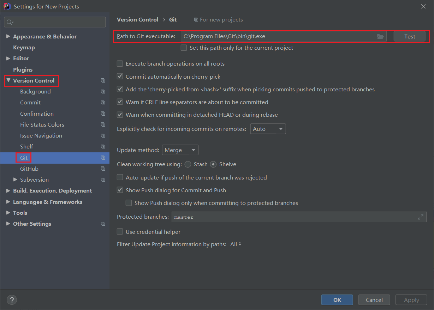434x310 pixels.
Task: Click the For new projects icon in header
Action: pos(196,20)
